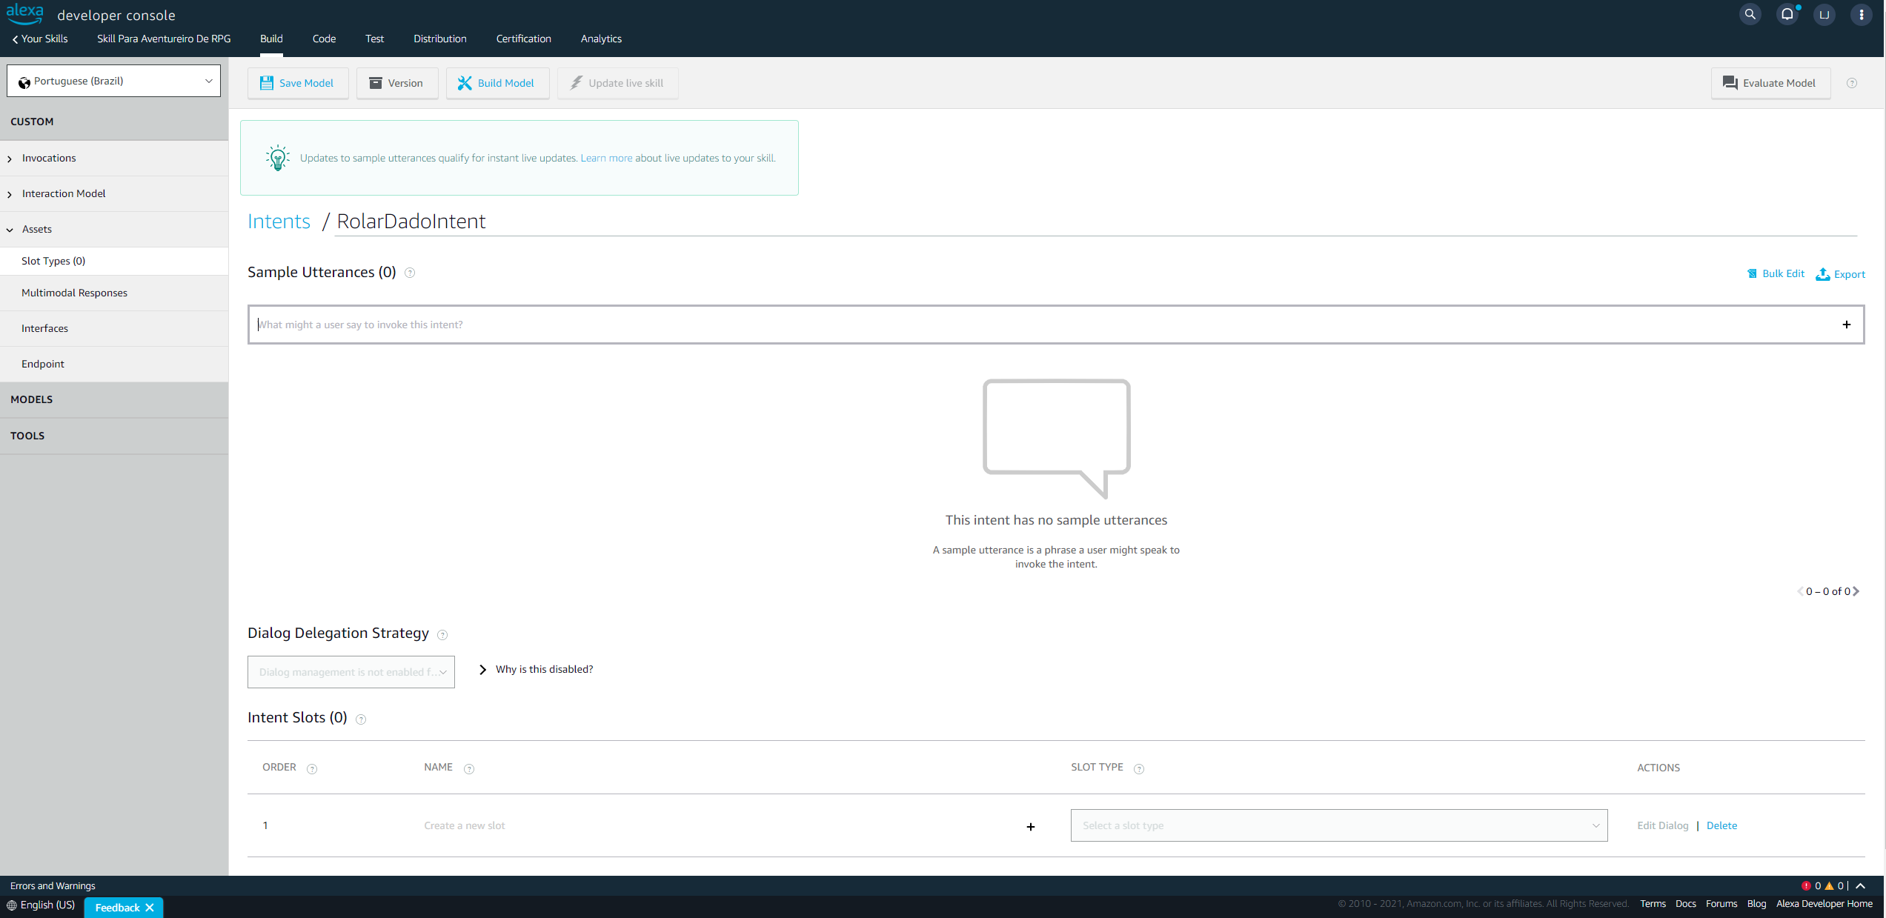
Task: Open the vertical three-dot options menu
Action: point(1861,14)
